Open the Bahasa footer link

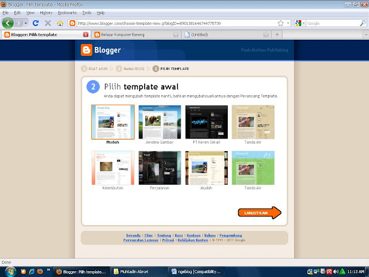pos(210,235)
